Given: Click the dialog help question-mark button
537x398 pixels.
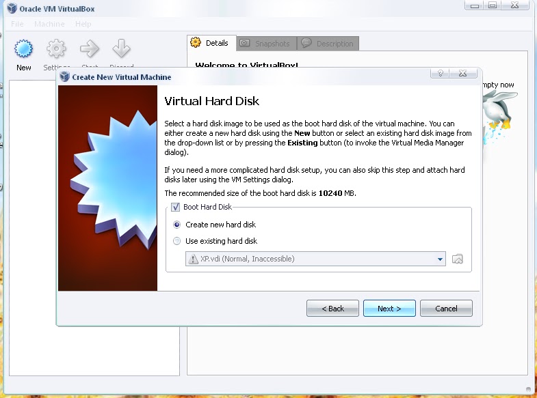Looking at the screenshot, I should 440,73.
